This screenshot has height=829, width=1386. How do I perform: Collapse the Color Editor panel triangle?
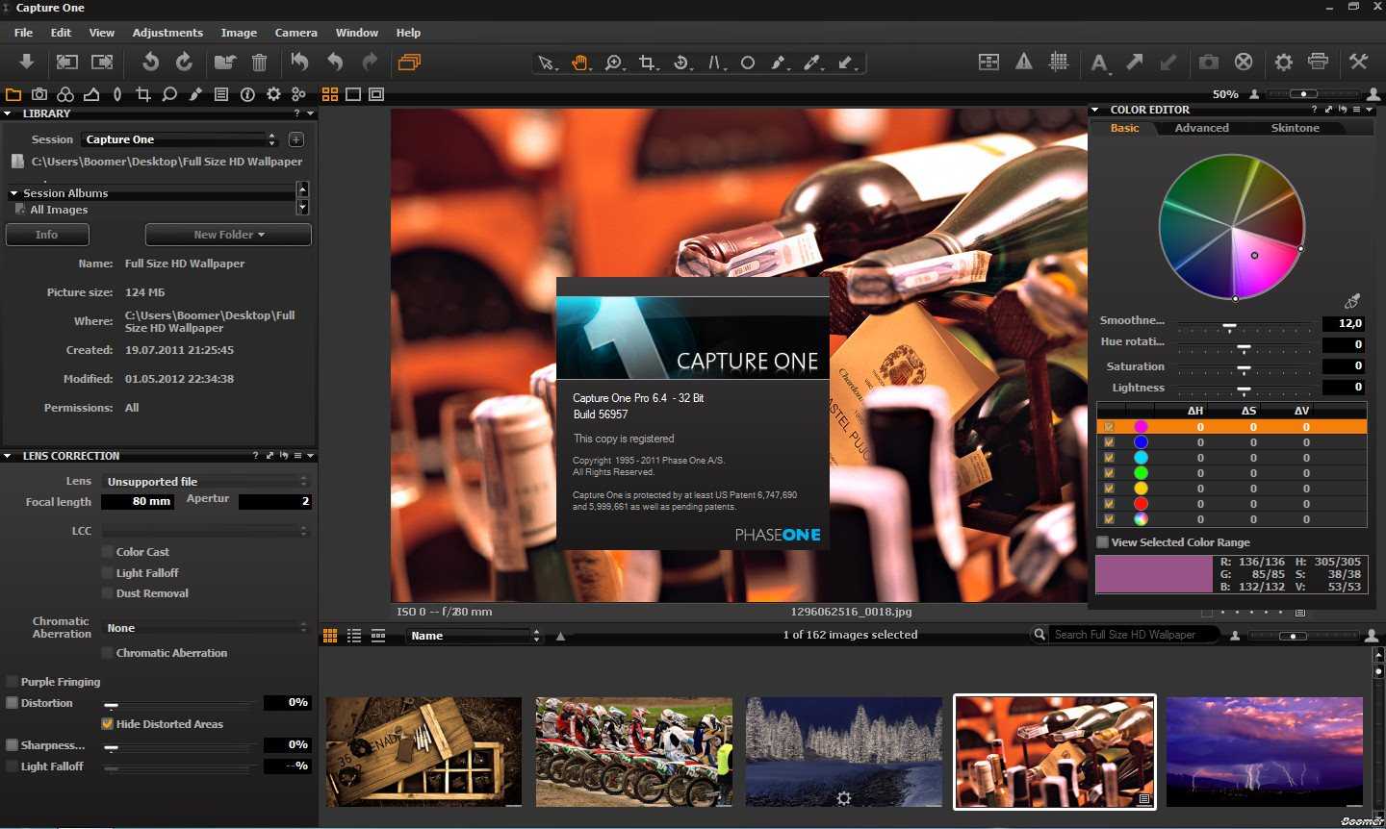tap(1095, 110)
